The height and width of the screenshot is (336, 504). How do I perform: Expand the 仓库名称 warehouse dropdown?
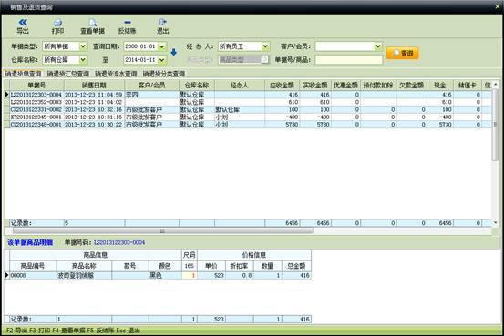83,60
